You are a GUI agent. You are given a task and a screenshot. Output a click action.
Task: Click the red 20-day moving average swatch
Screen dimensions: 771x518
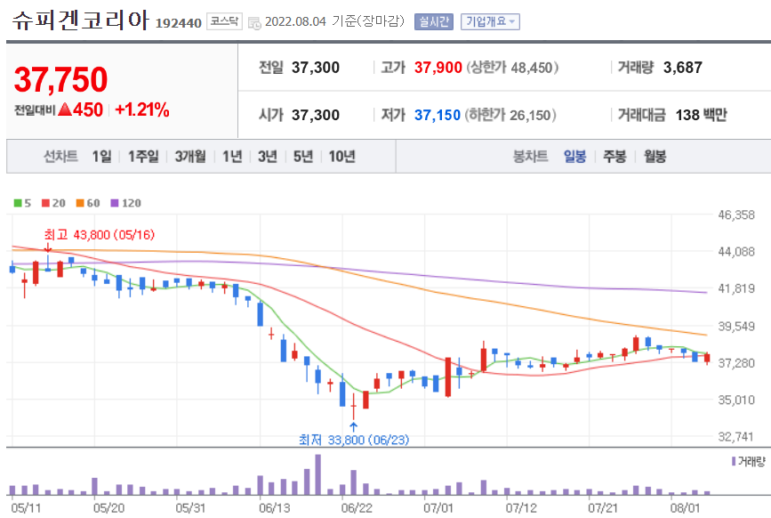pyautogui.click(x=45, y=203)
